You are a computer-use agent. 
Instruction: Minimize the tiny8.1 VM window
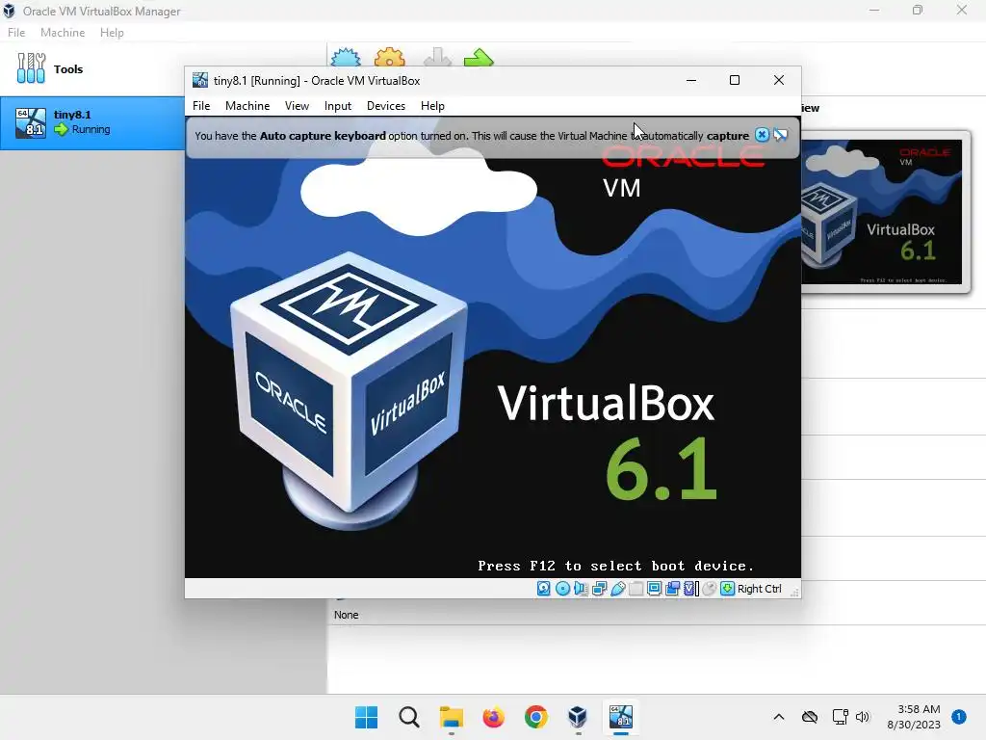691,80
